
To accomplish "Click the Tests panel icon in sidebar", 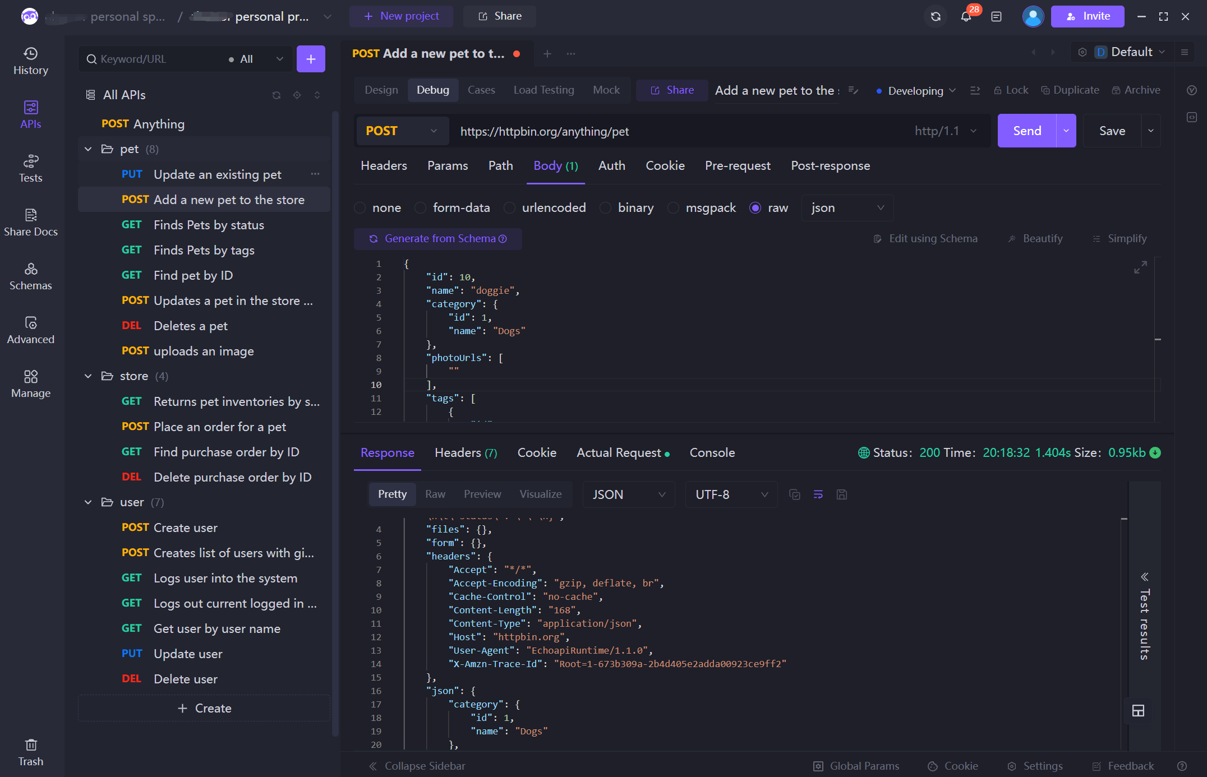I will click(30, 168).
